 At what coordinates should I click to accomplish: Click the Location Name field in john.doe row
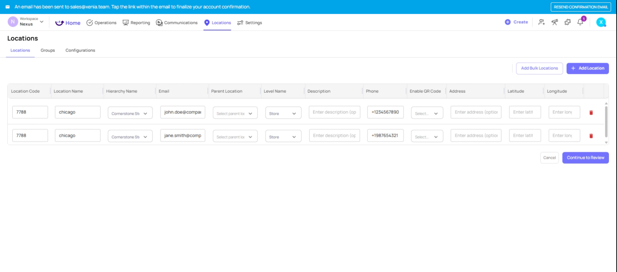pos(77,112)
